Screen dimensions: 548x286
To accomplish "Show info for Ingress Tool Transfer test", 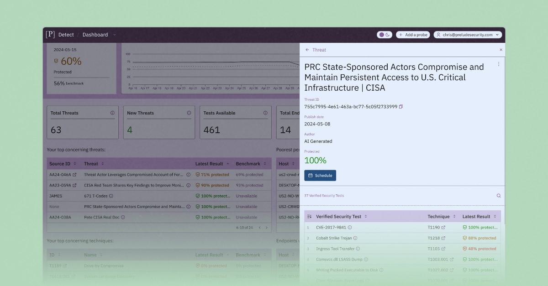I will [358, 249].
